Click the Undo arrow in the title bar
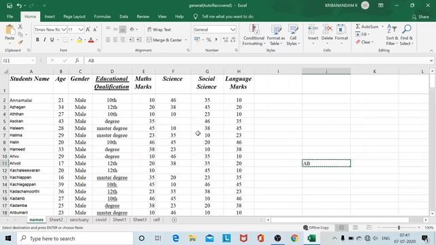Screen dimensions: 436x245 19,5
